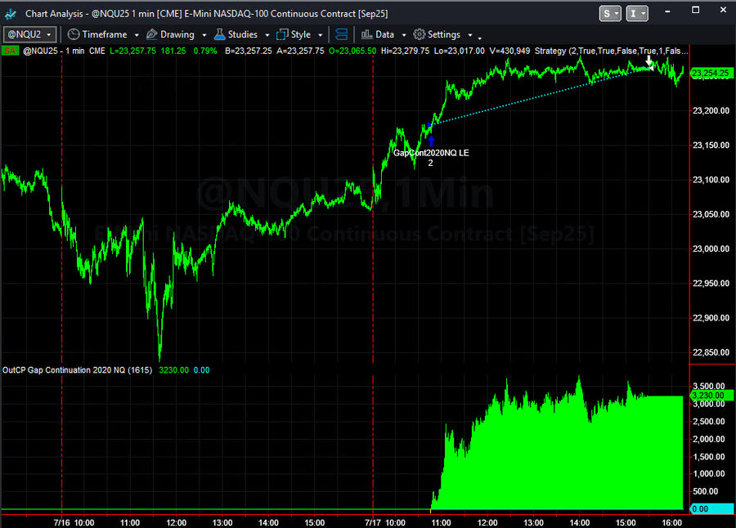The height and width of the screenshot is (528, 736).
Task: Click the green SA strategy automation indicator
Action: tap(10, 51)
